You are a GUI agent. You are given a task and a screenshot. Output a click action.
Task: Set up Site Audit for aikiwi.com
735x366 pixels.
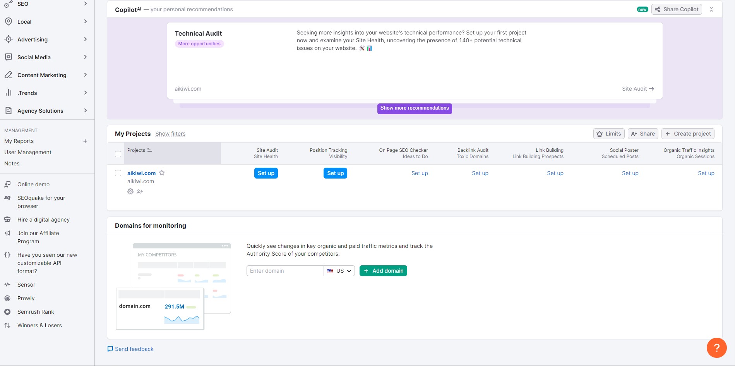coord(266,173)
